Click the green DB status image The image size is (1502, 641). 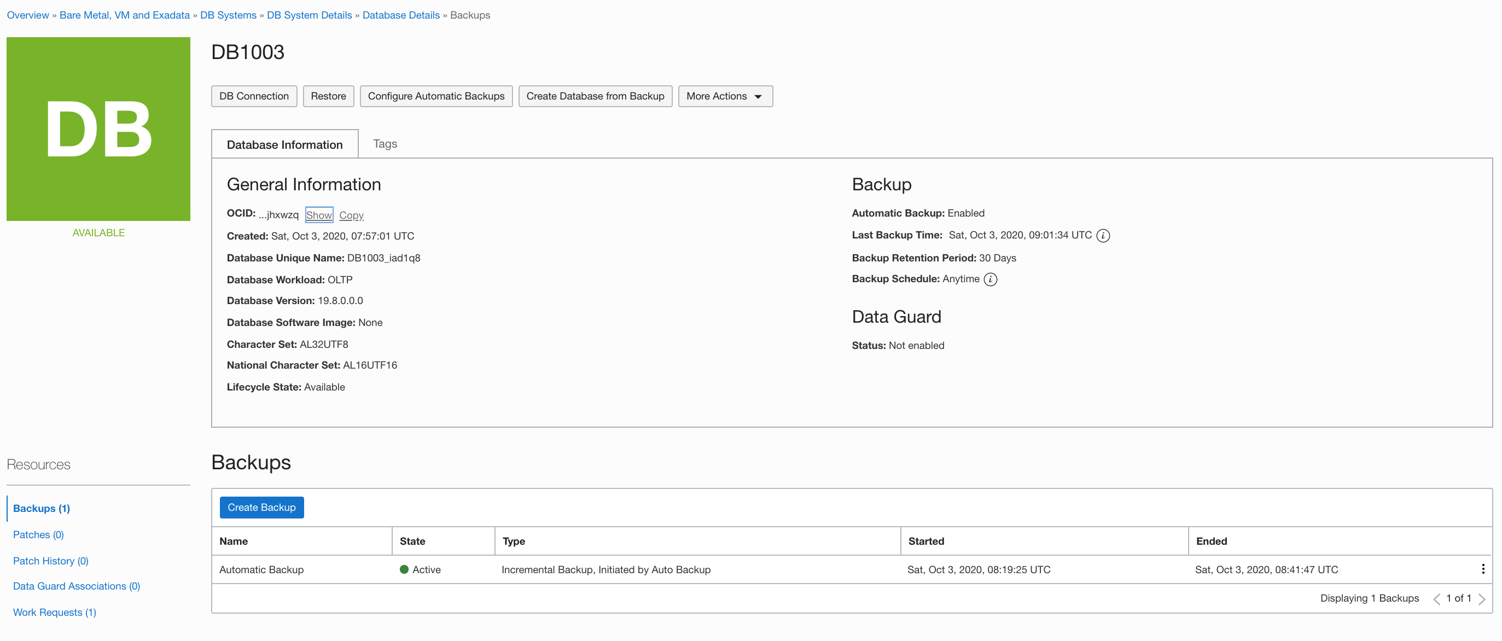[98, 129]
